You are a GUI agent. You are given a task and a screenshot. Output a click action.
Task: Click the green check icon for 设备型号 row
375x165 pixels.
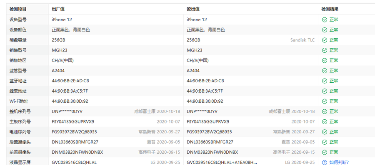(324, 20)
